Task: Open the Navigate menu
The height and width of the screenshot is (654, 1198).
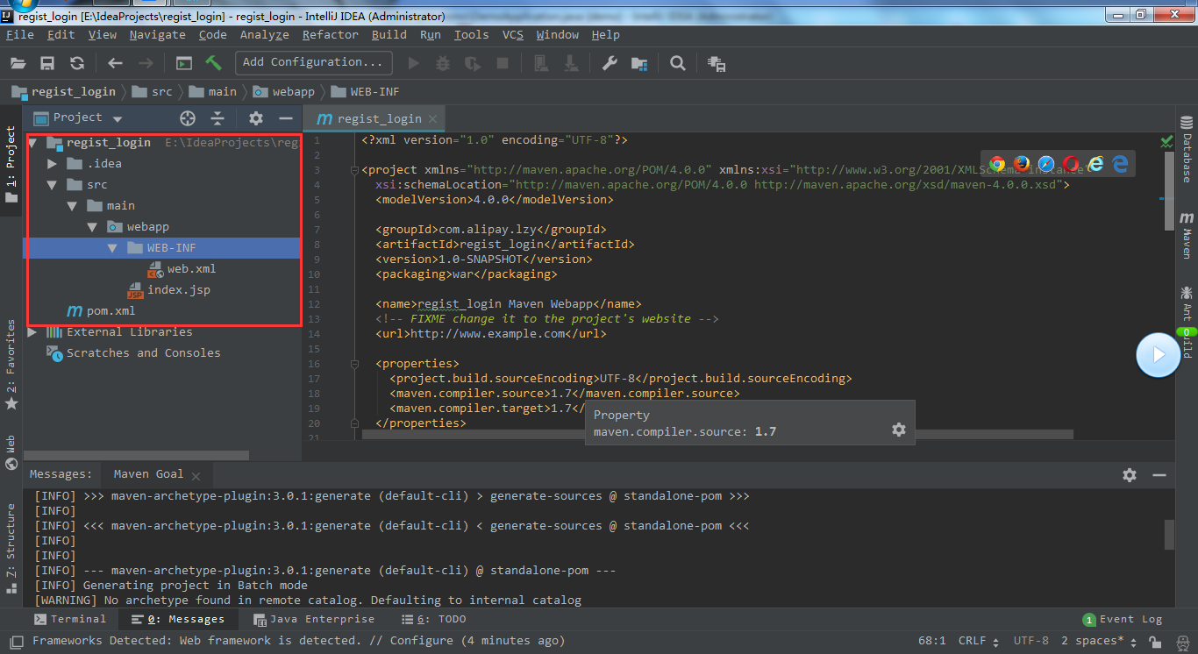Action: (158, 35)
